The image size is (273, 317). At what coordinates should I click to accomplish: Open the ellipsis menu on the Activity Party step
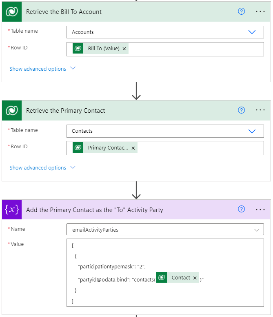[x=260, y=210]
